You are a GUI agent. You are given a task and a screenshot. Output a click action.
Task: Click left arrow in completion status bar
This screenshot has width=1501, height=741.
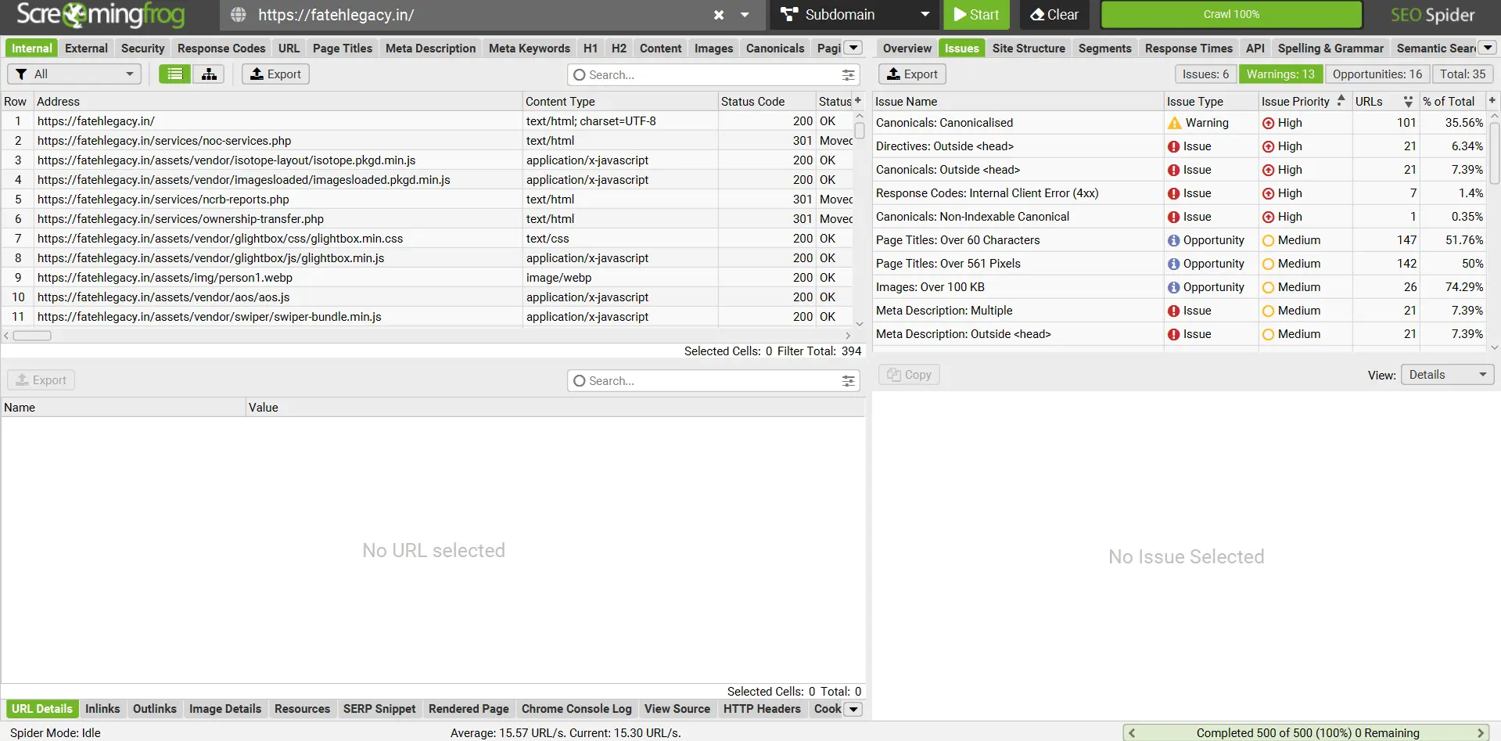click(1132, 733)
